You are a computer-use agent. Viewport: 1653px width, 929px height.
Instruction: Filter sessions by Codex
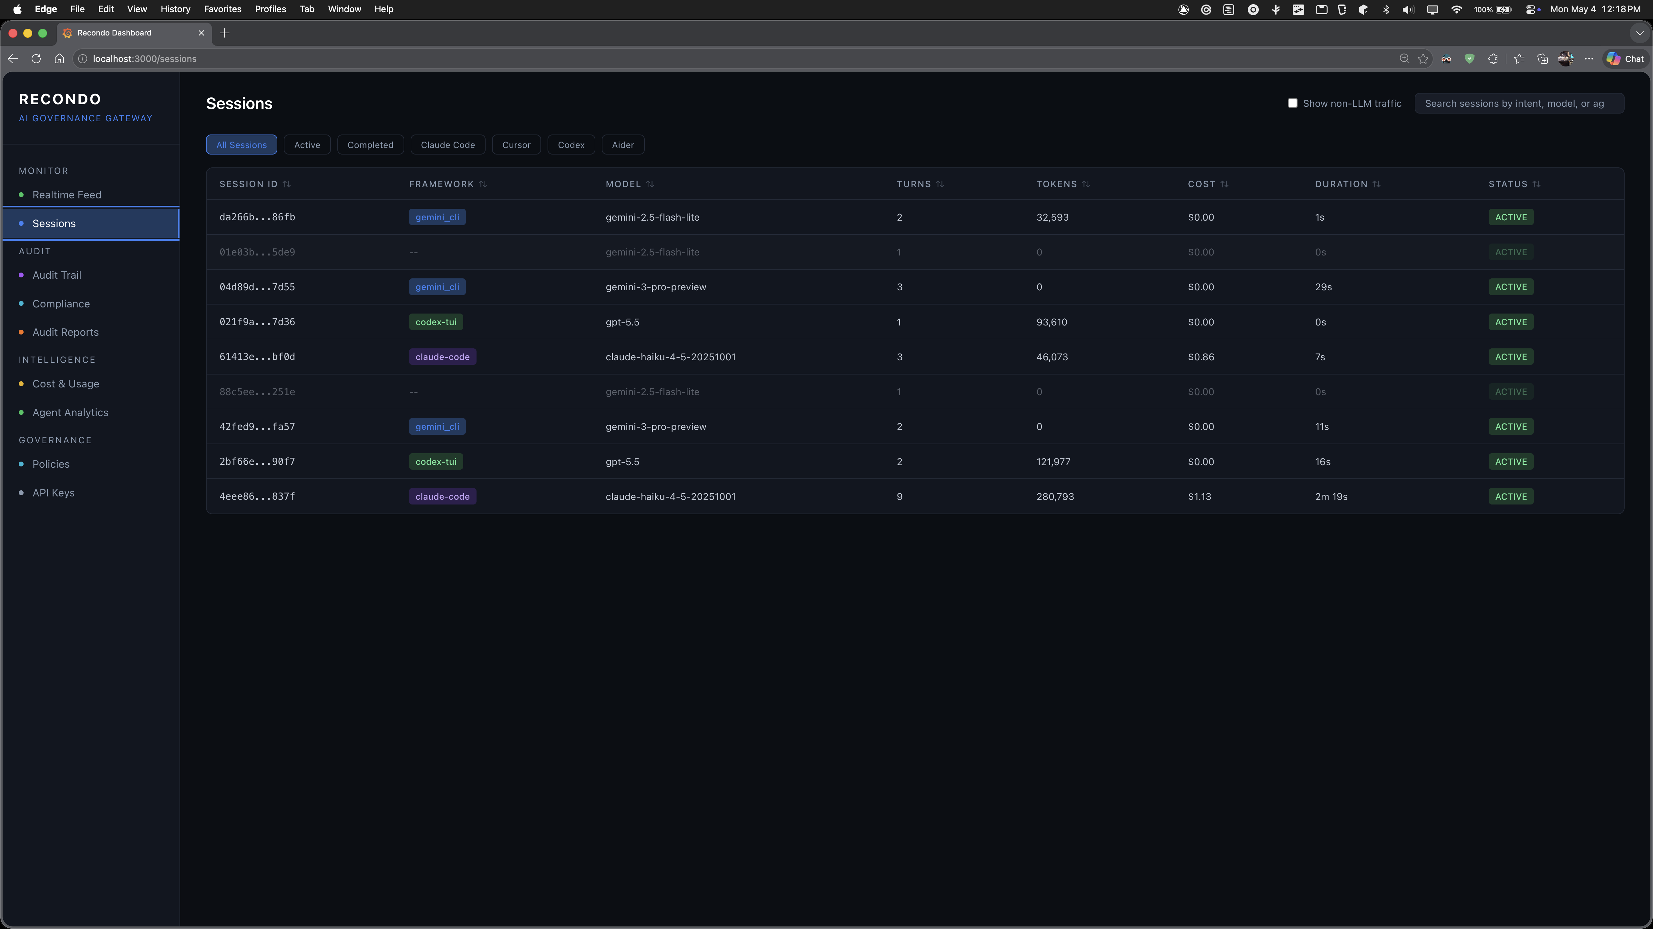tap(571, 144)
